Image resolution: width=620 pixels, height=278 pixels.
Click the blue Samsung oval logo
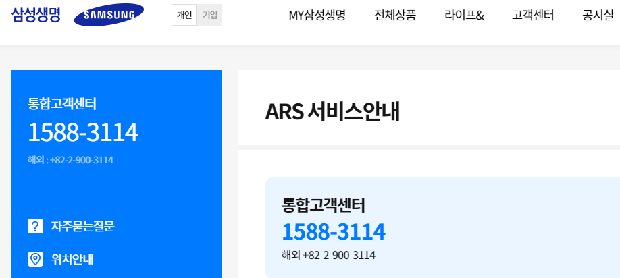[x=109, y=15]
